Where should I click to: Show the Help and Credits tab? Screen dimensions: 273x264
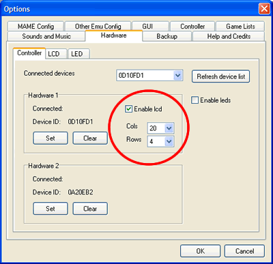[229, 36]
